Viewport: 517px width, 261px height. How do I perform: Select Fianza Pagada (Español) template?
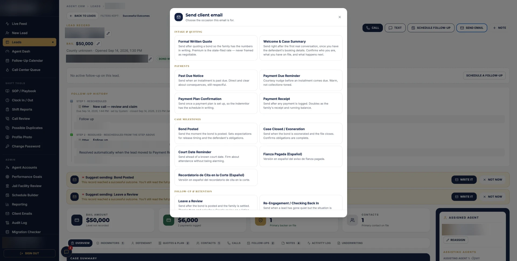click(x=301, y=156)
